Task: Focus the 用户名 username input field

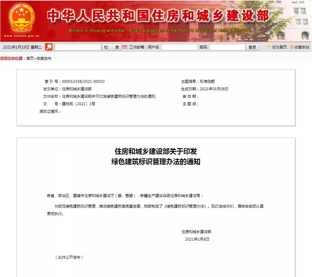Action: (x=179, y=47)
